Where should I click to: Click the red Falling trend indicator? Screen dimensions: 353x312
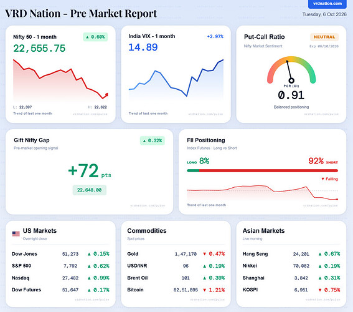(x=329, y=179)
